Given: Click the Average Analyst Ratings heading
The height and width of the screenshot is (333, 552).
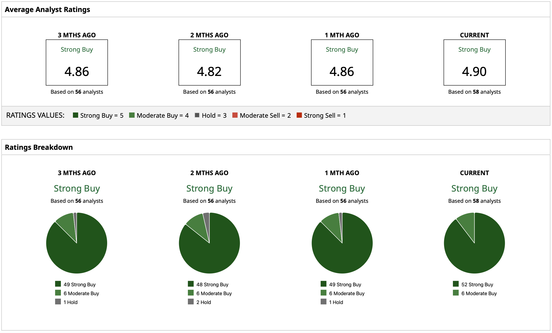Looking at the screenshot, I should [x=47, y=10].
